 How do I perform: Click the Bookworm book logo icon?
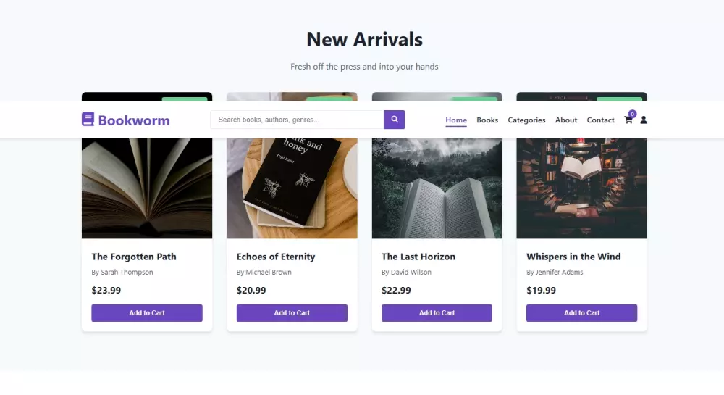pyautogui.click(x=88, y=120)
